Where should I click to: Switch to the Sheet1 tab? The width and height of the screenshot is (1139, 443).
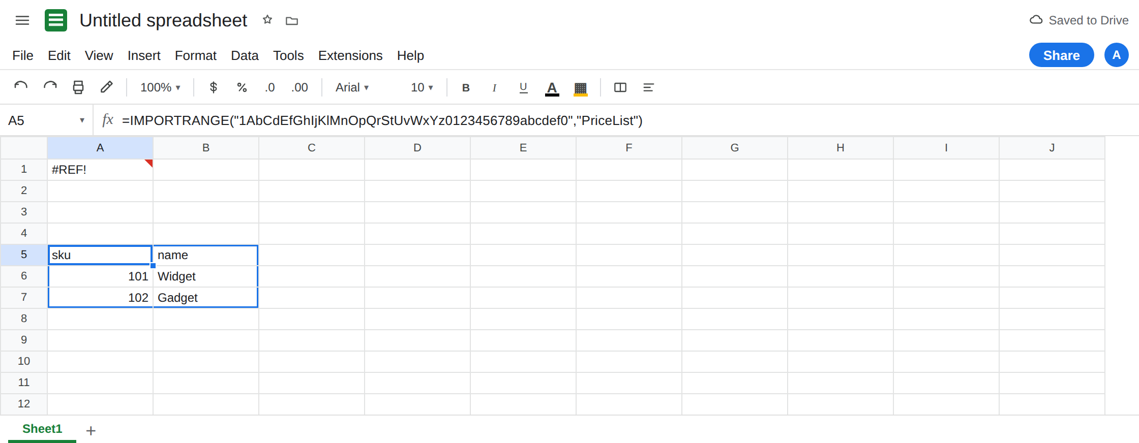(x=42, y=429)
